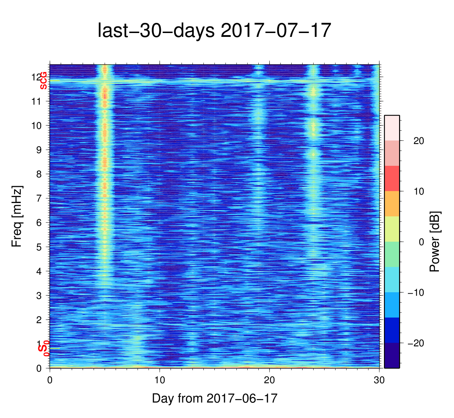Click the horizontal spectral line just below 12 mHz

211,81
